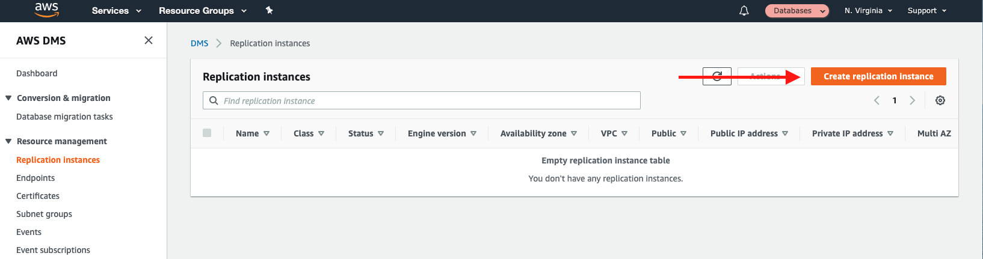The image size is (983, 259).
Task: Click the pin shortcut icon in navbar
Action: [269, 10]
